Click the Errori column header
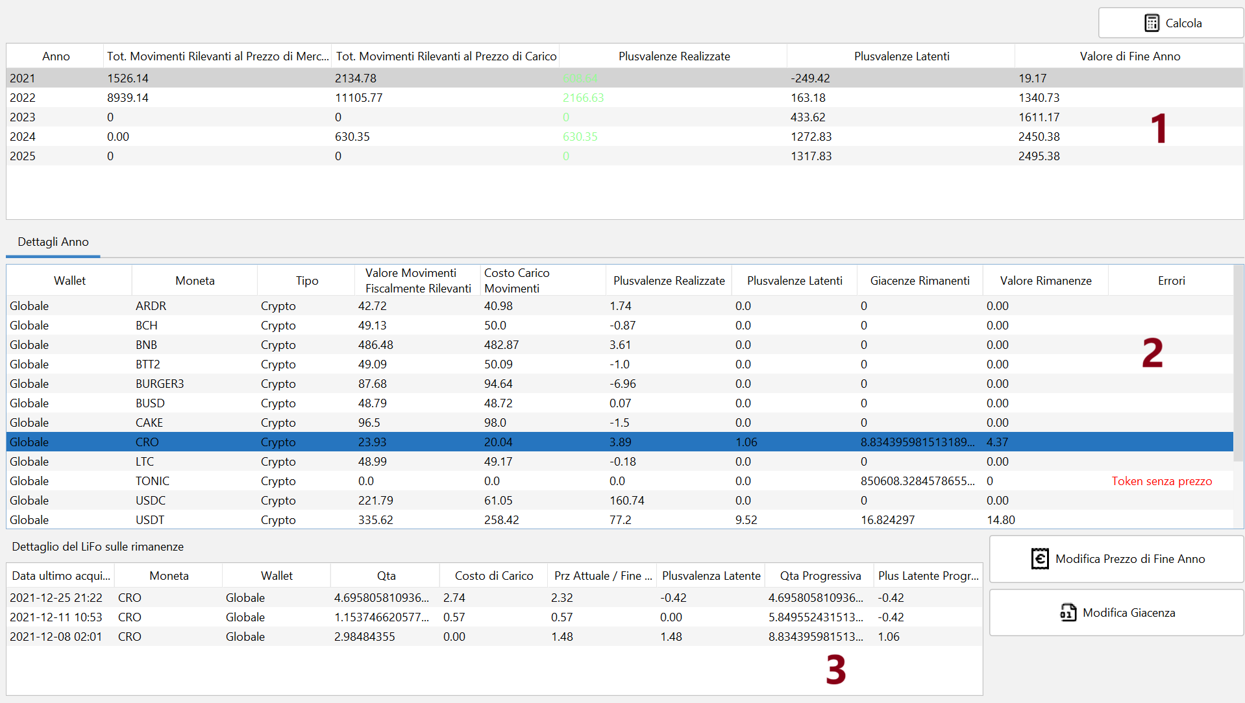The width and height of the screenshot is (1245, 703). (x=1171, y=281)
